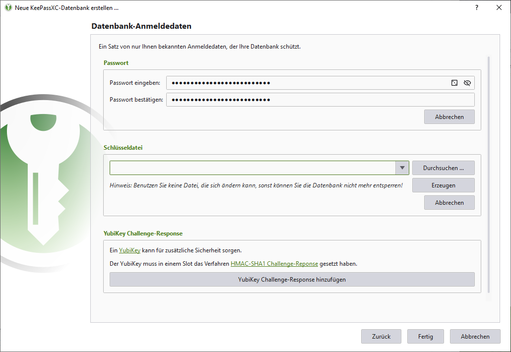511x352 pixels.
Task: Click Abbrechen in the Passwort section
Action: (449, 117)
